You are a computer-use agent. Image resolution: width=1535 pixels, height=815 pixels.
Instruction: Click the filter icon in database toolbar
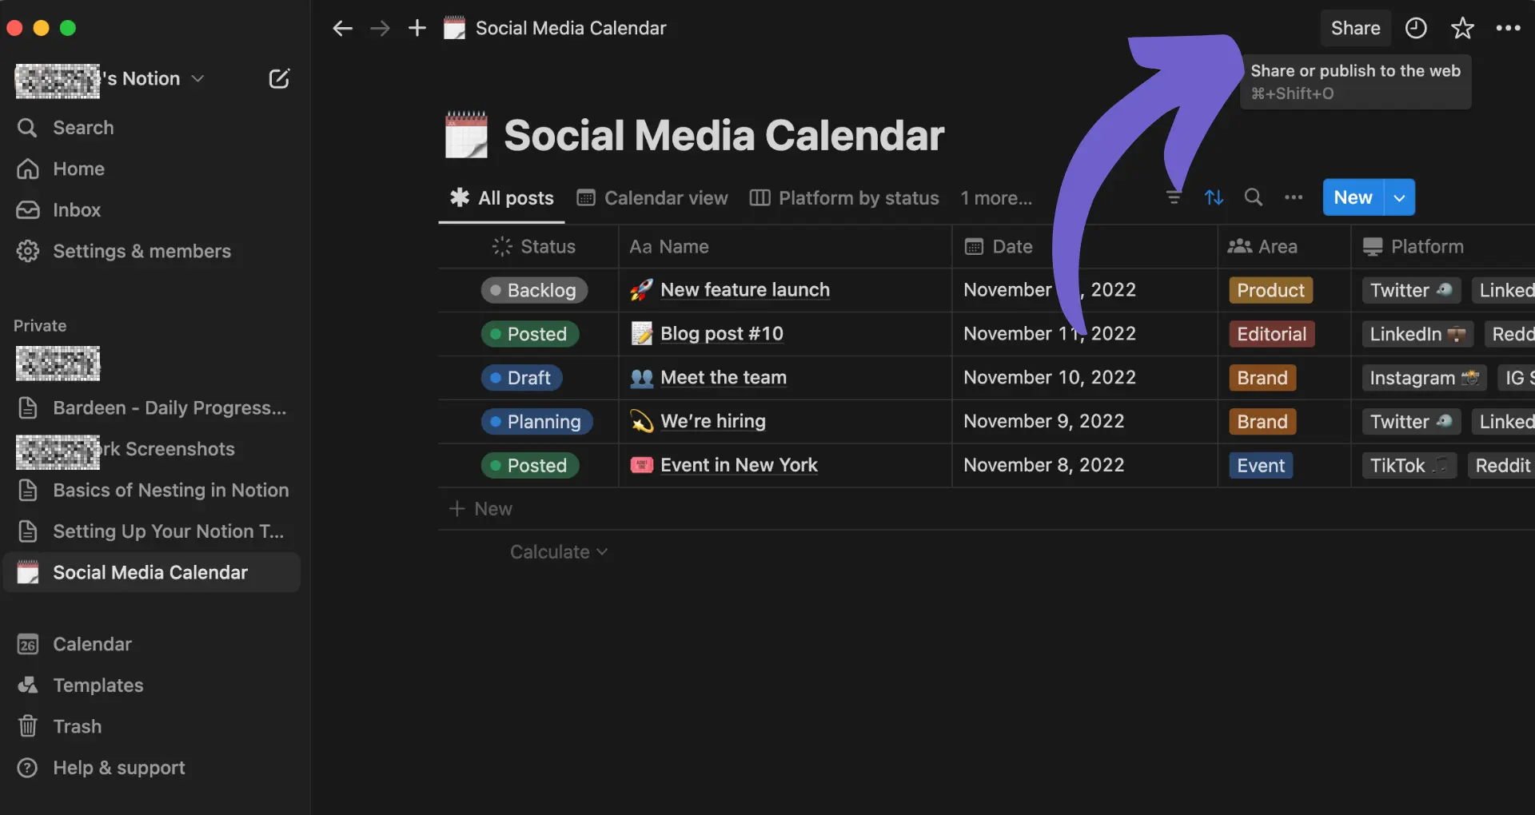click(x=1173, y=197)
